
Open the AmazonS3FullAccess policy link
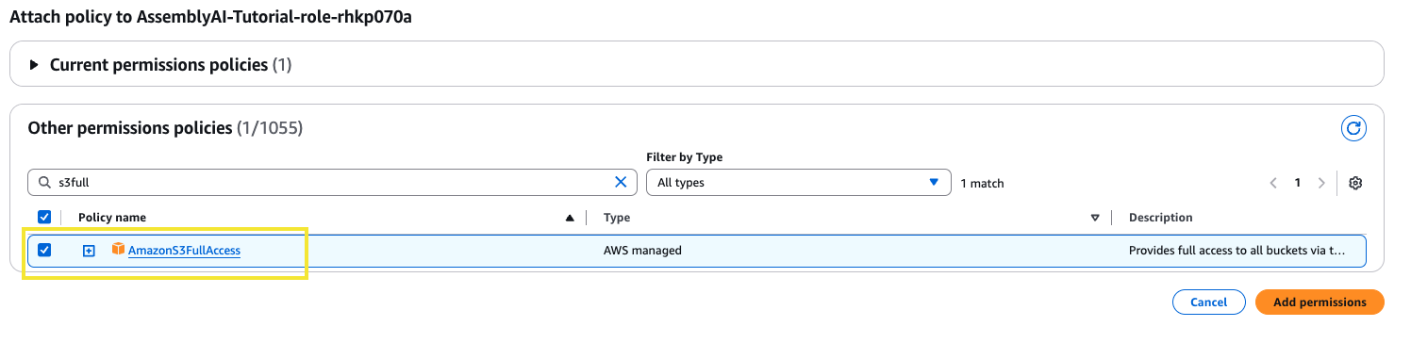(184, 251)
